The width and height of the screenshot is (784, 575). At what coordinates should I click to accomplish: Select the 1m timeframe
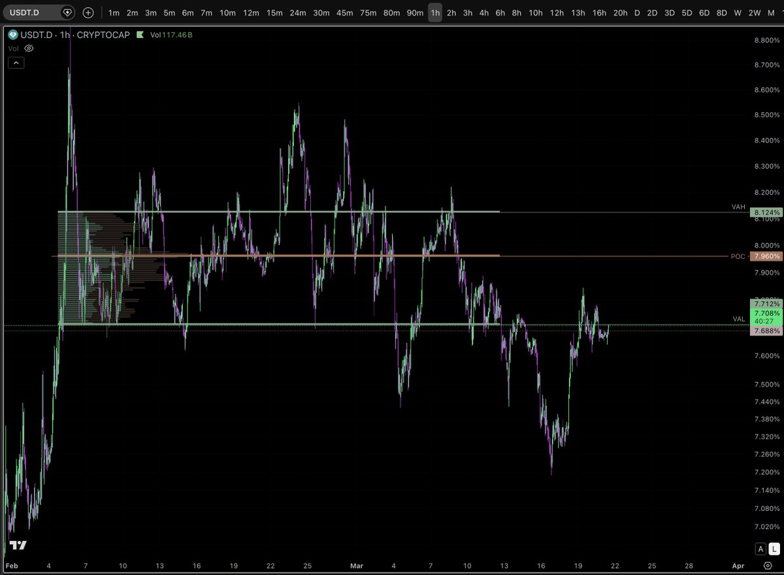[x=114, y=13]
